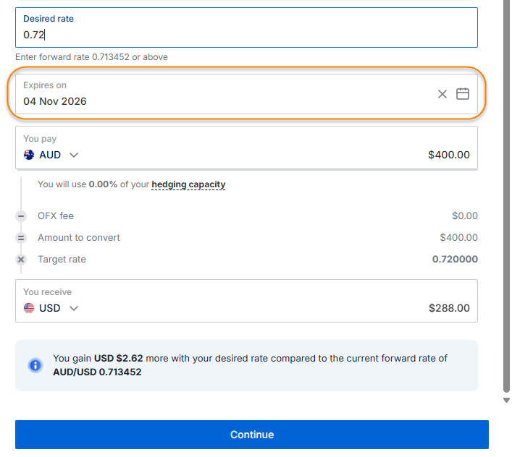Click the Target rate value 0.720000

[x=455, y=259]
